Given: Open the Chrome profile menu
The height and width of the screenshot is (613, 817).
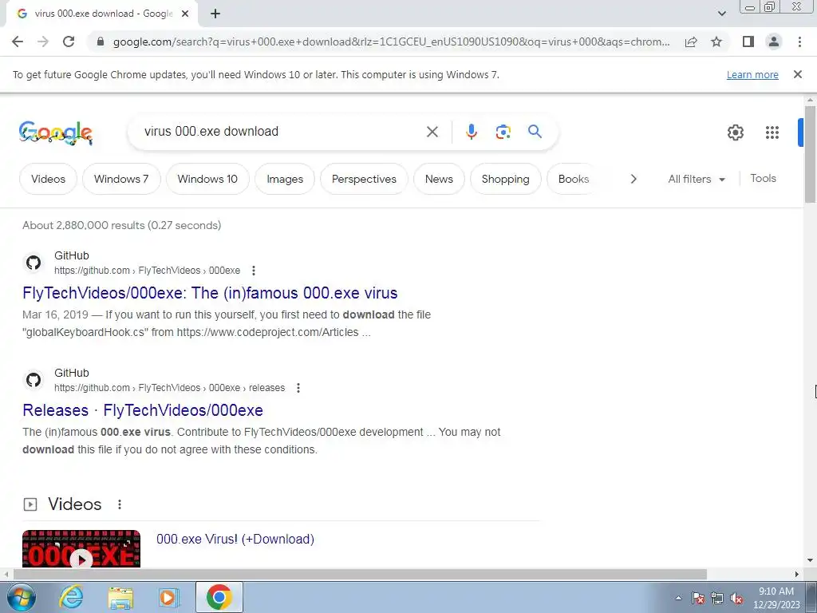Looking at the screenshot, I should [x=774, y=42].
